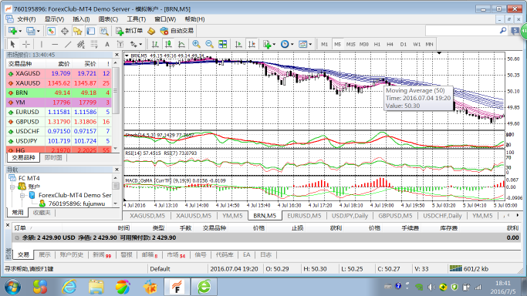Open the New Order (新订单) button
Viewport: 527px width, 296px height.
pyautogui.click(x=129, y=31)
